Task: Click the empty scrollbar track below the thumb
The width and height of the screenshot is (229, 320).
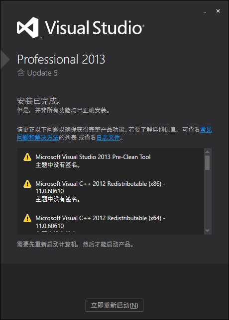Action: click(207, 199)
